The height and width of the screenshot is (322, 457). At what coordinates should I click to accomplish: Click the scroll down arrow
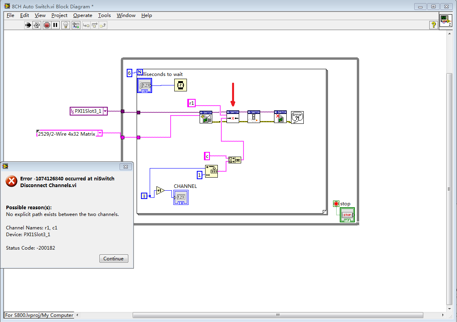tap(449, 309)
